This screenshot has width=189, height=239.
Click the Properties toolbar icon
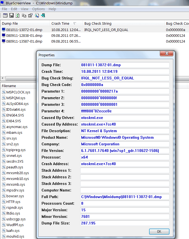[30, 15]
